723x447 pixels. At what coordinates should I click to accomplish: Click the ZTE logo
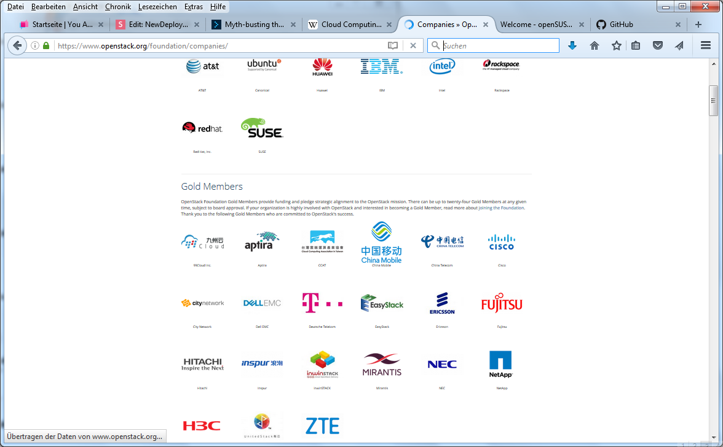(322, 426)
